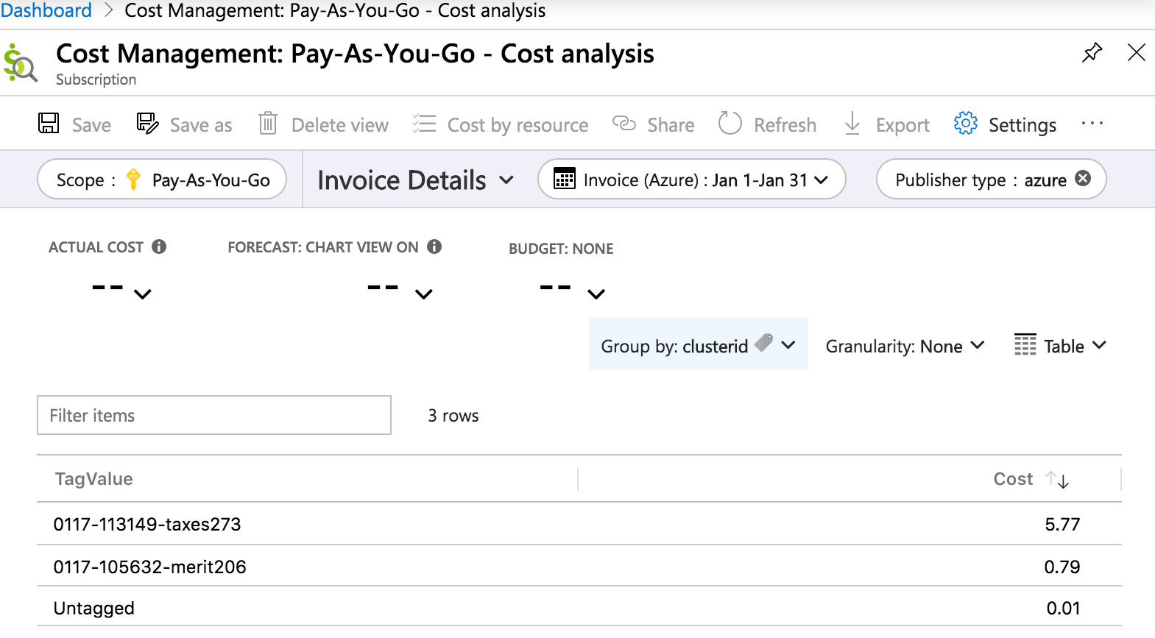
Task: Expand the Budget chevron
Action: (x=596, y=294)
